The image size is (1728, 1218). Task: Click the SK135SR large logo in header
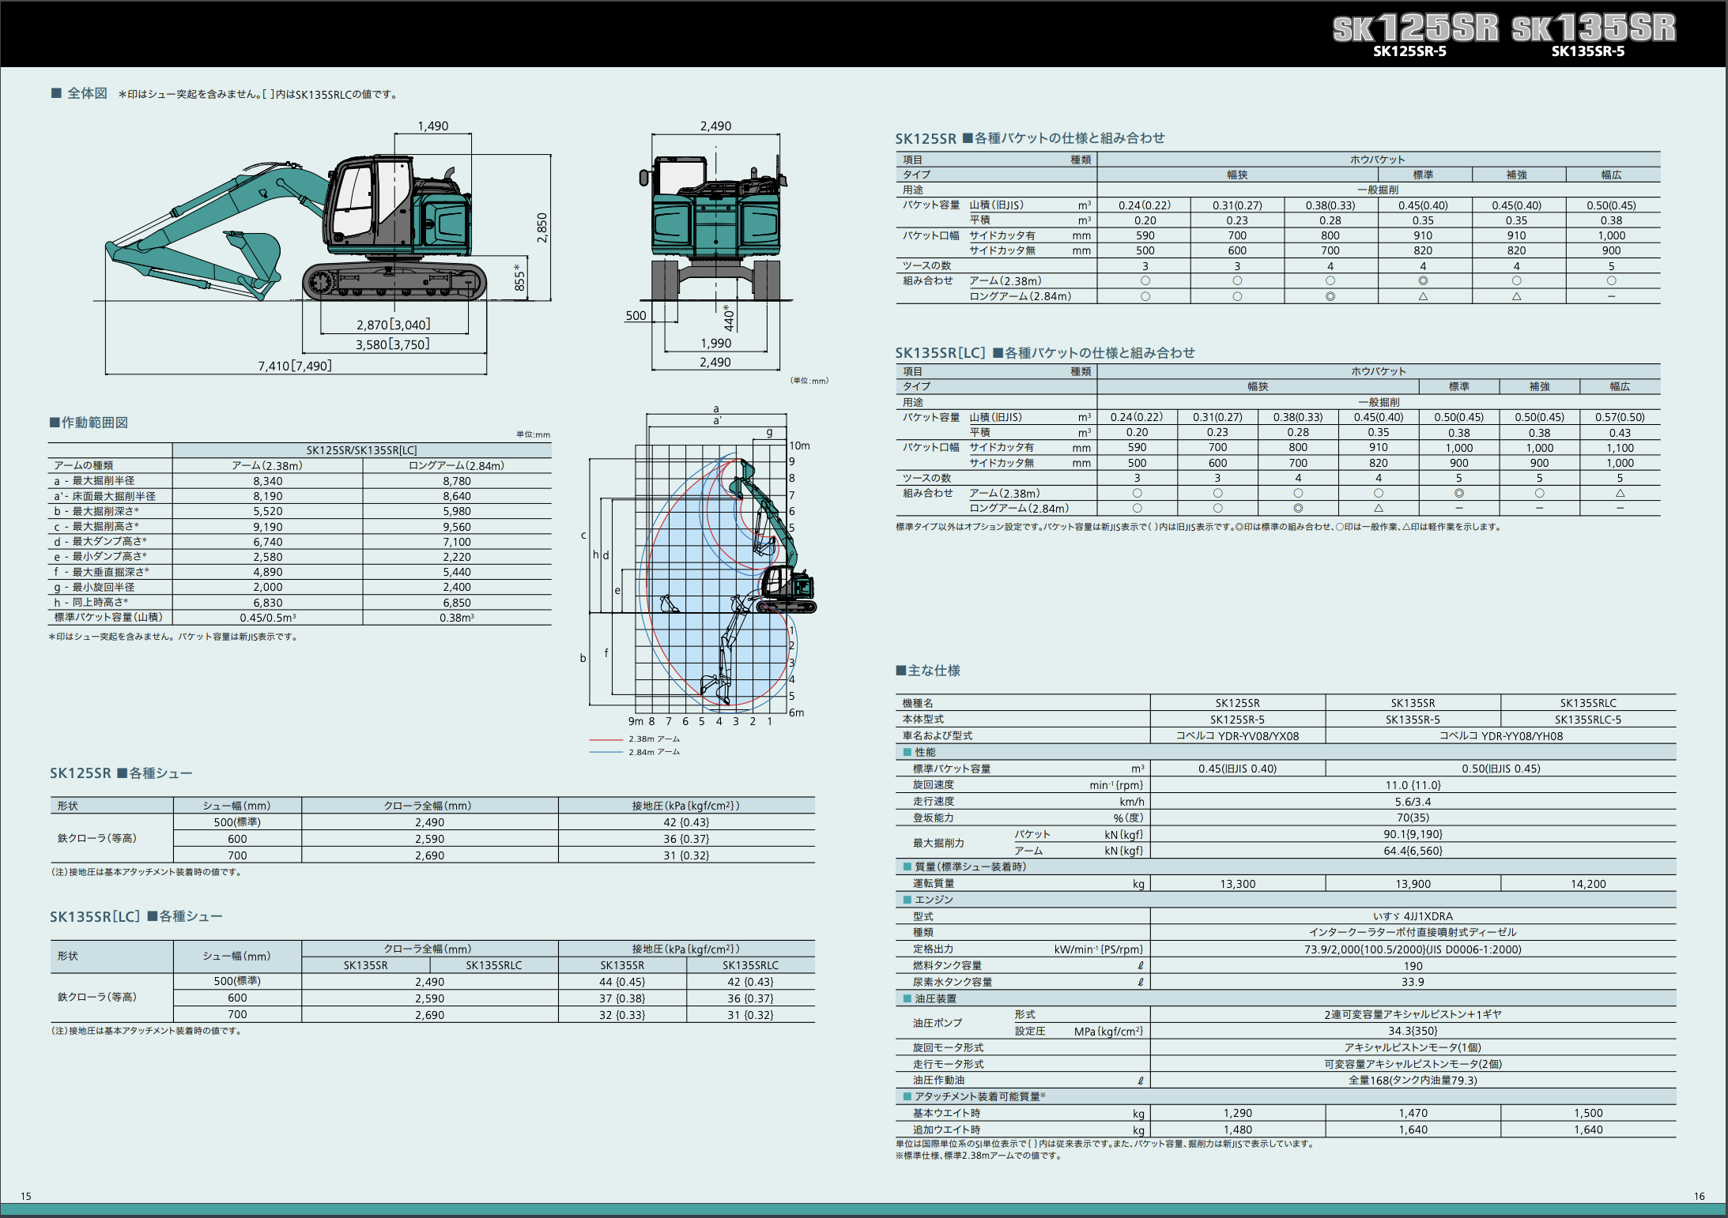[x=1594, y=28]
